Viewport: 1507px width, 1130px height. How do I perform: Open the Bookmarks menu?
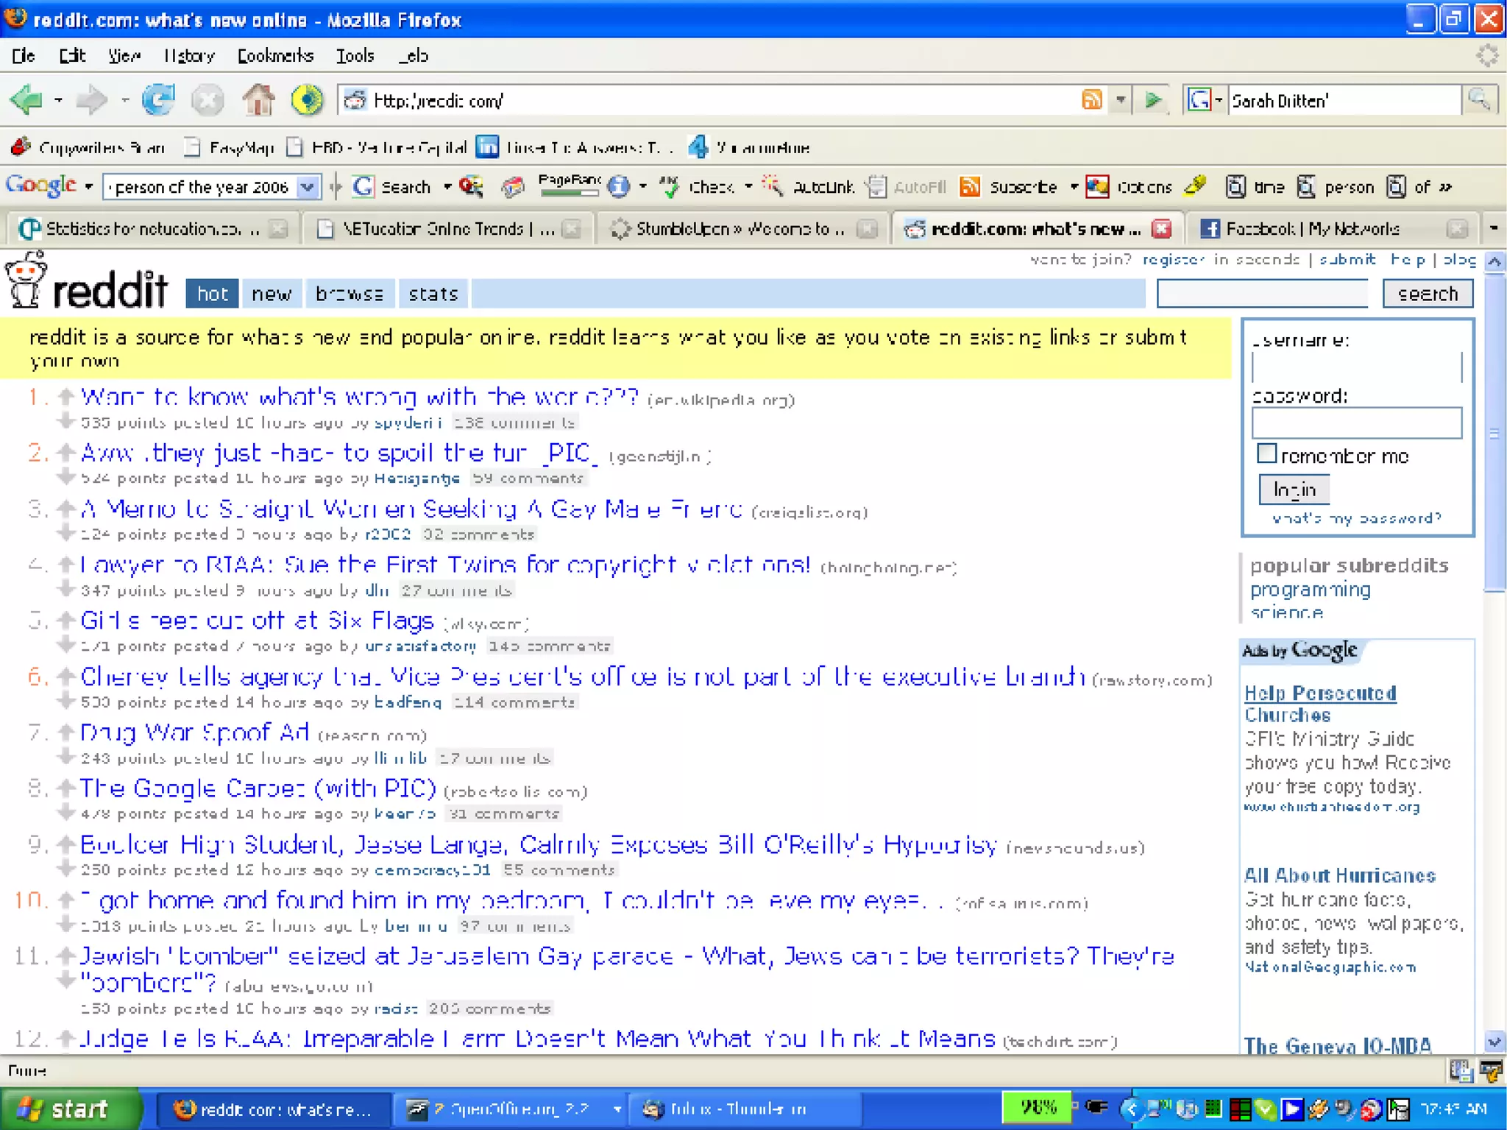coord(275,56)
